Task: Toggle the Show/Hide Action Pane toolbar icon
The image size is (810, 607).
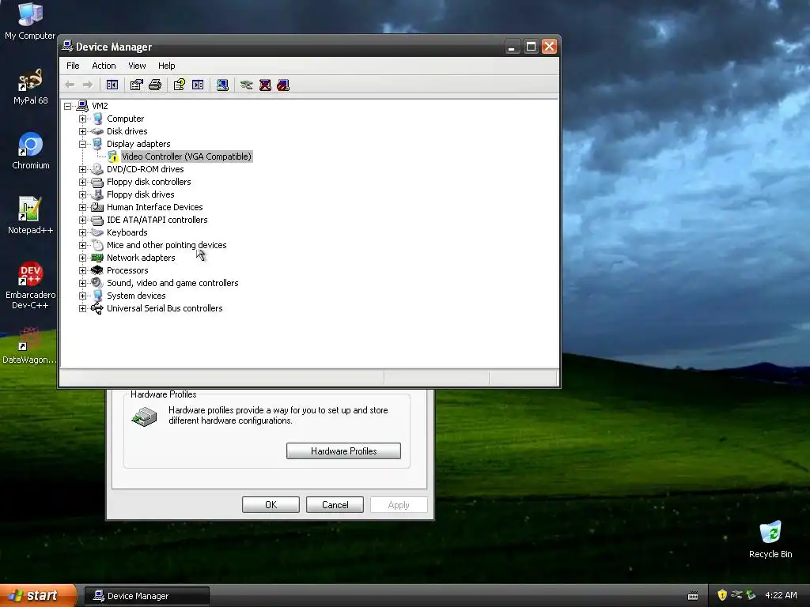Action: (x=198, y=85)
